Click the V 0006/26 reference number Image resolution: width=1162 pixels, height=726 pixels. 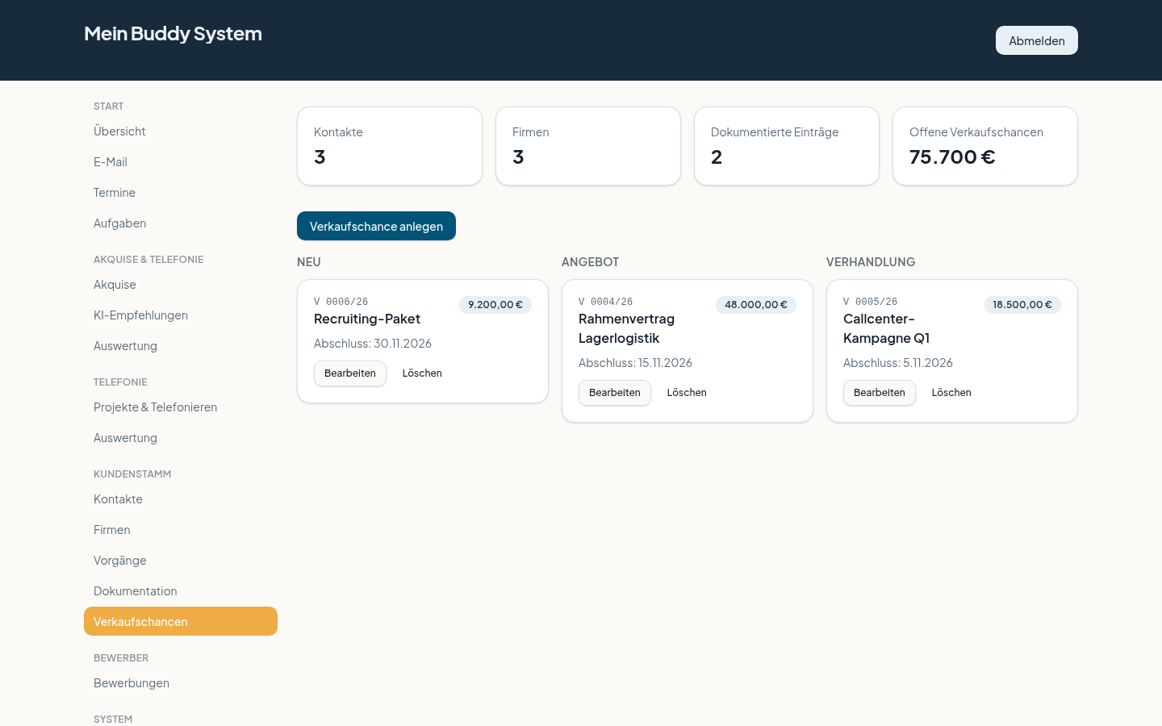341,302
